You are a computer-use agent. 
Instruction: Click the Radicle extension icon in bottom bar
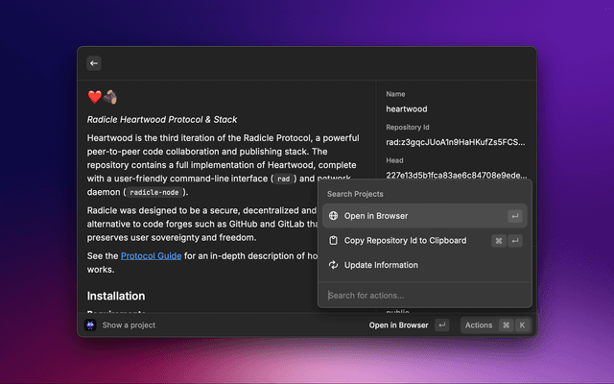90,325
